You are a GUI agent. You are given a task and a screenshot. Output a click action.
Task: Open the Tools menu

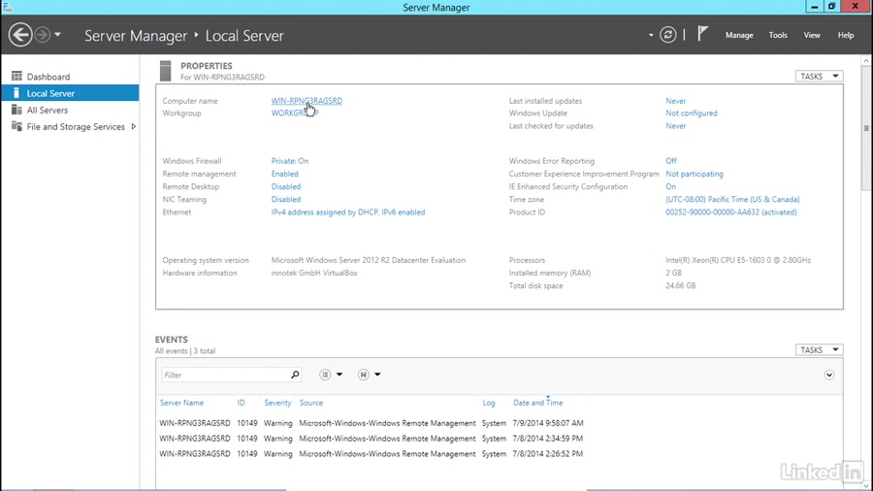click(x=778, y=35)
